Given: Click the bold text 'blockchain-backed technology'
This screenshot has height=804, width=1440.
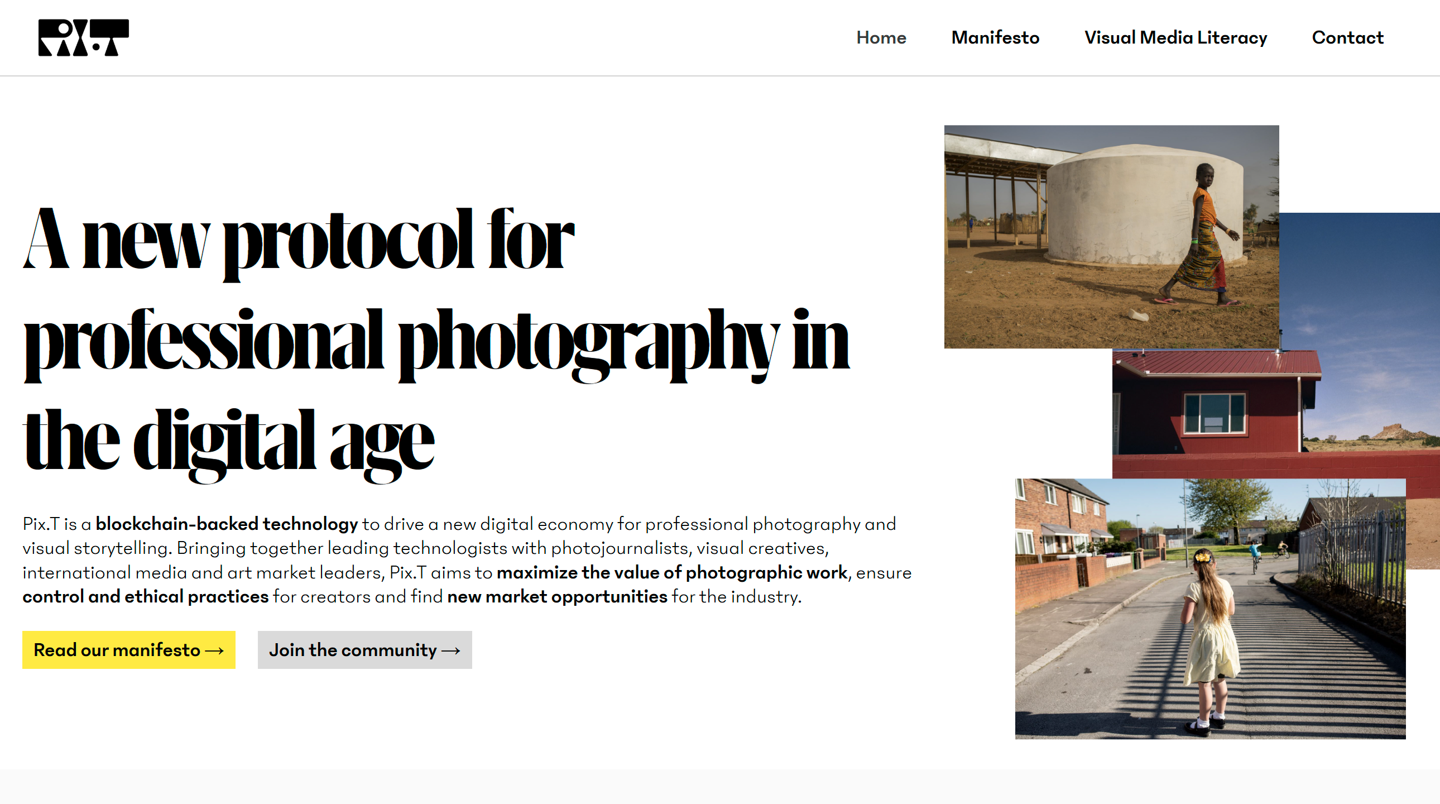Looking at the screenshot, I should pyautogui.click(x=227, y=524).
